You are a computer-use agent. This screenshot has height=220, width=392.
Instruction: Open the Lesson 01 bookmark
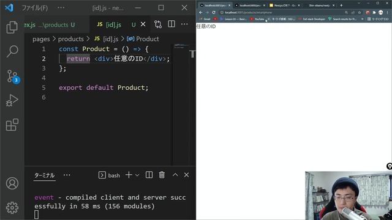click(x=233, y=19)
